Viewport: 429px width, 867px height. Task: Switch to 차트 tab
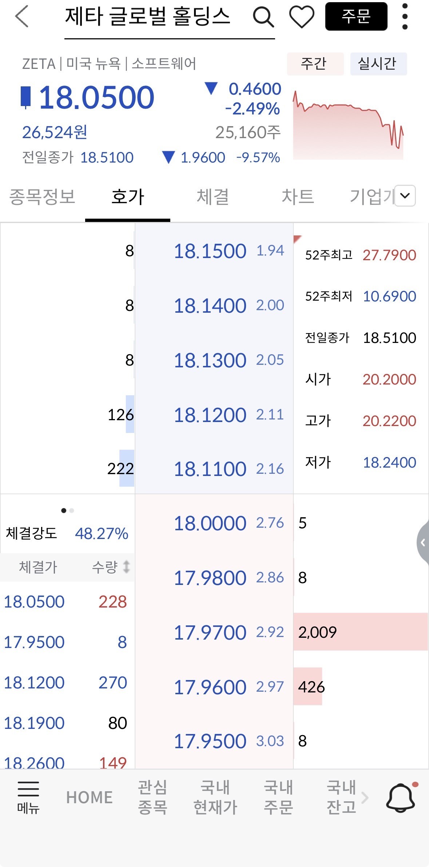(298, 197)
